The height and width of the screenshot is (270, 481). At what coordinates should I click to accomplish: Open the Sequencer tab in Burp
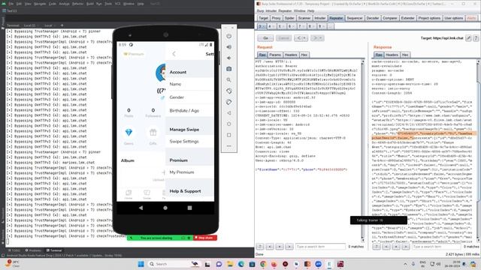354,18
